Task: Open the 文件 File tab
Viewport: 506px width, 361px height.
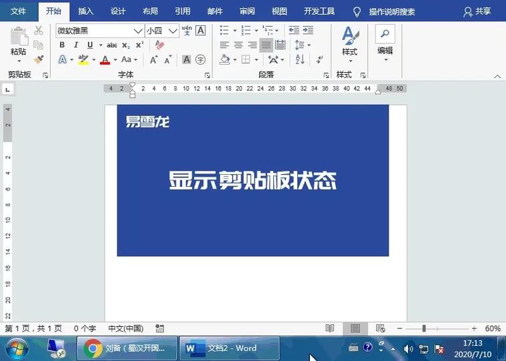Action: [x=18, y=11]
